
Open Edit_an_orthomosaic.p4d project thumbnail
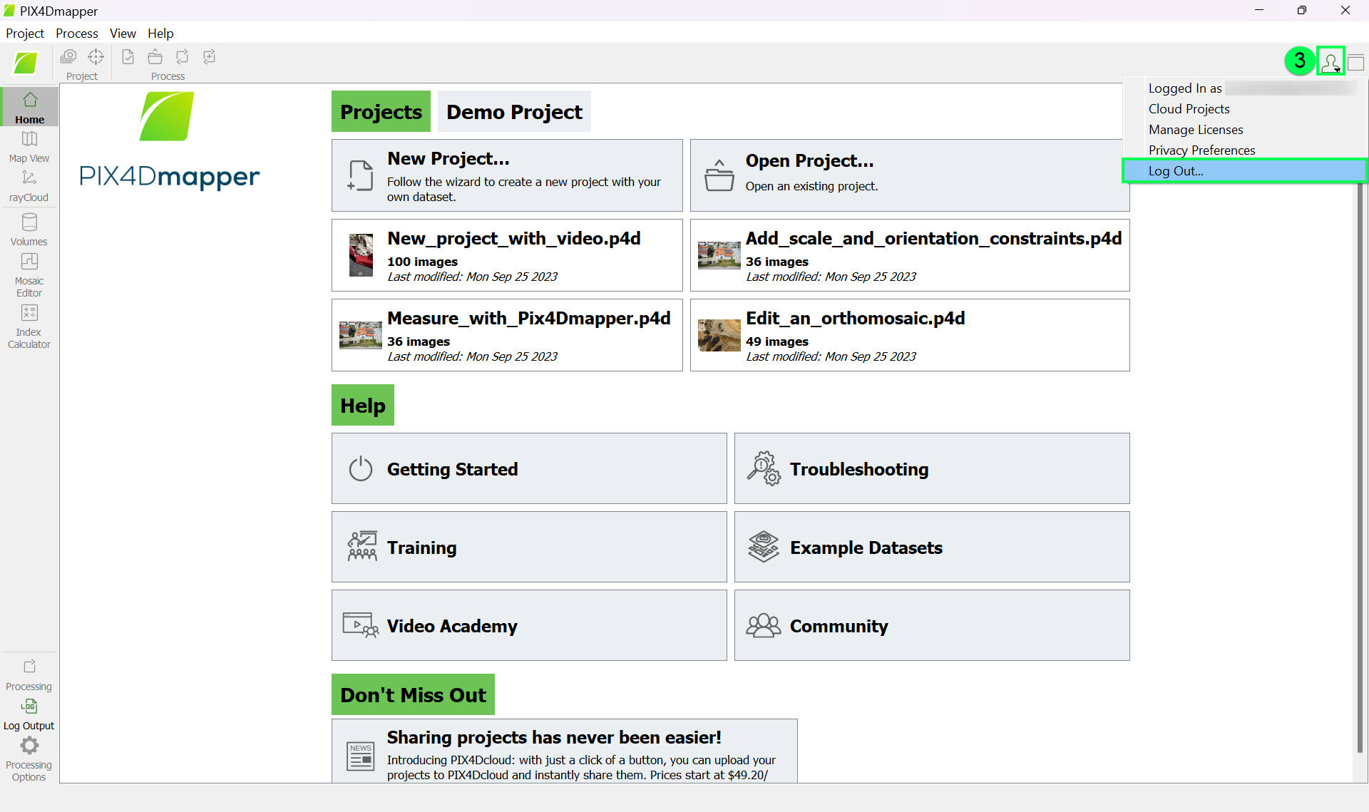[x=719, y=336]
